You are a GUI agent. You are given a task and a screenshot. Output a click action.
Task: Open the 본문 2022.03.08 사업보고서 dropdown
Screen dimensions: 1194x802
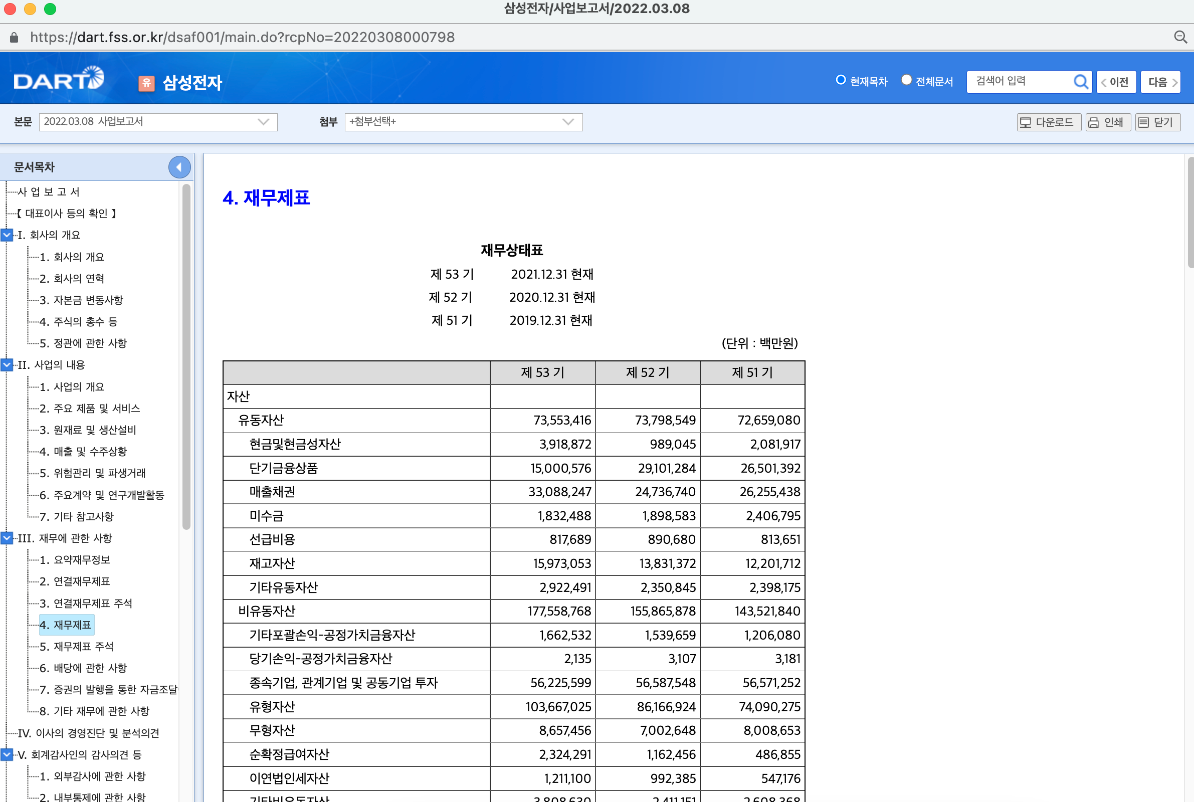(158, 122)
